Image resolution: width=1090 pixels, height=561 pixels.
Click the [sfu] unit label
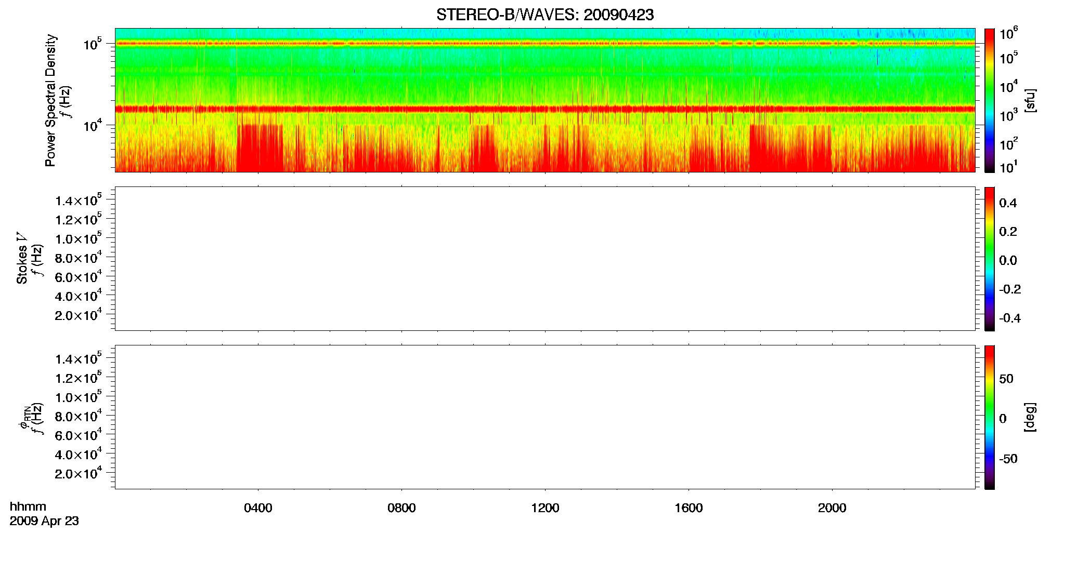pos(1030,100)
